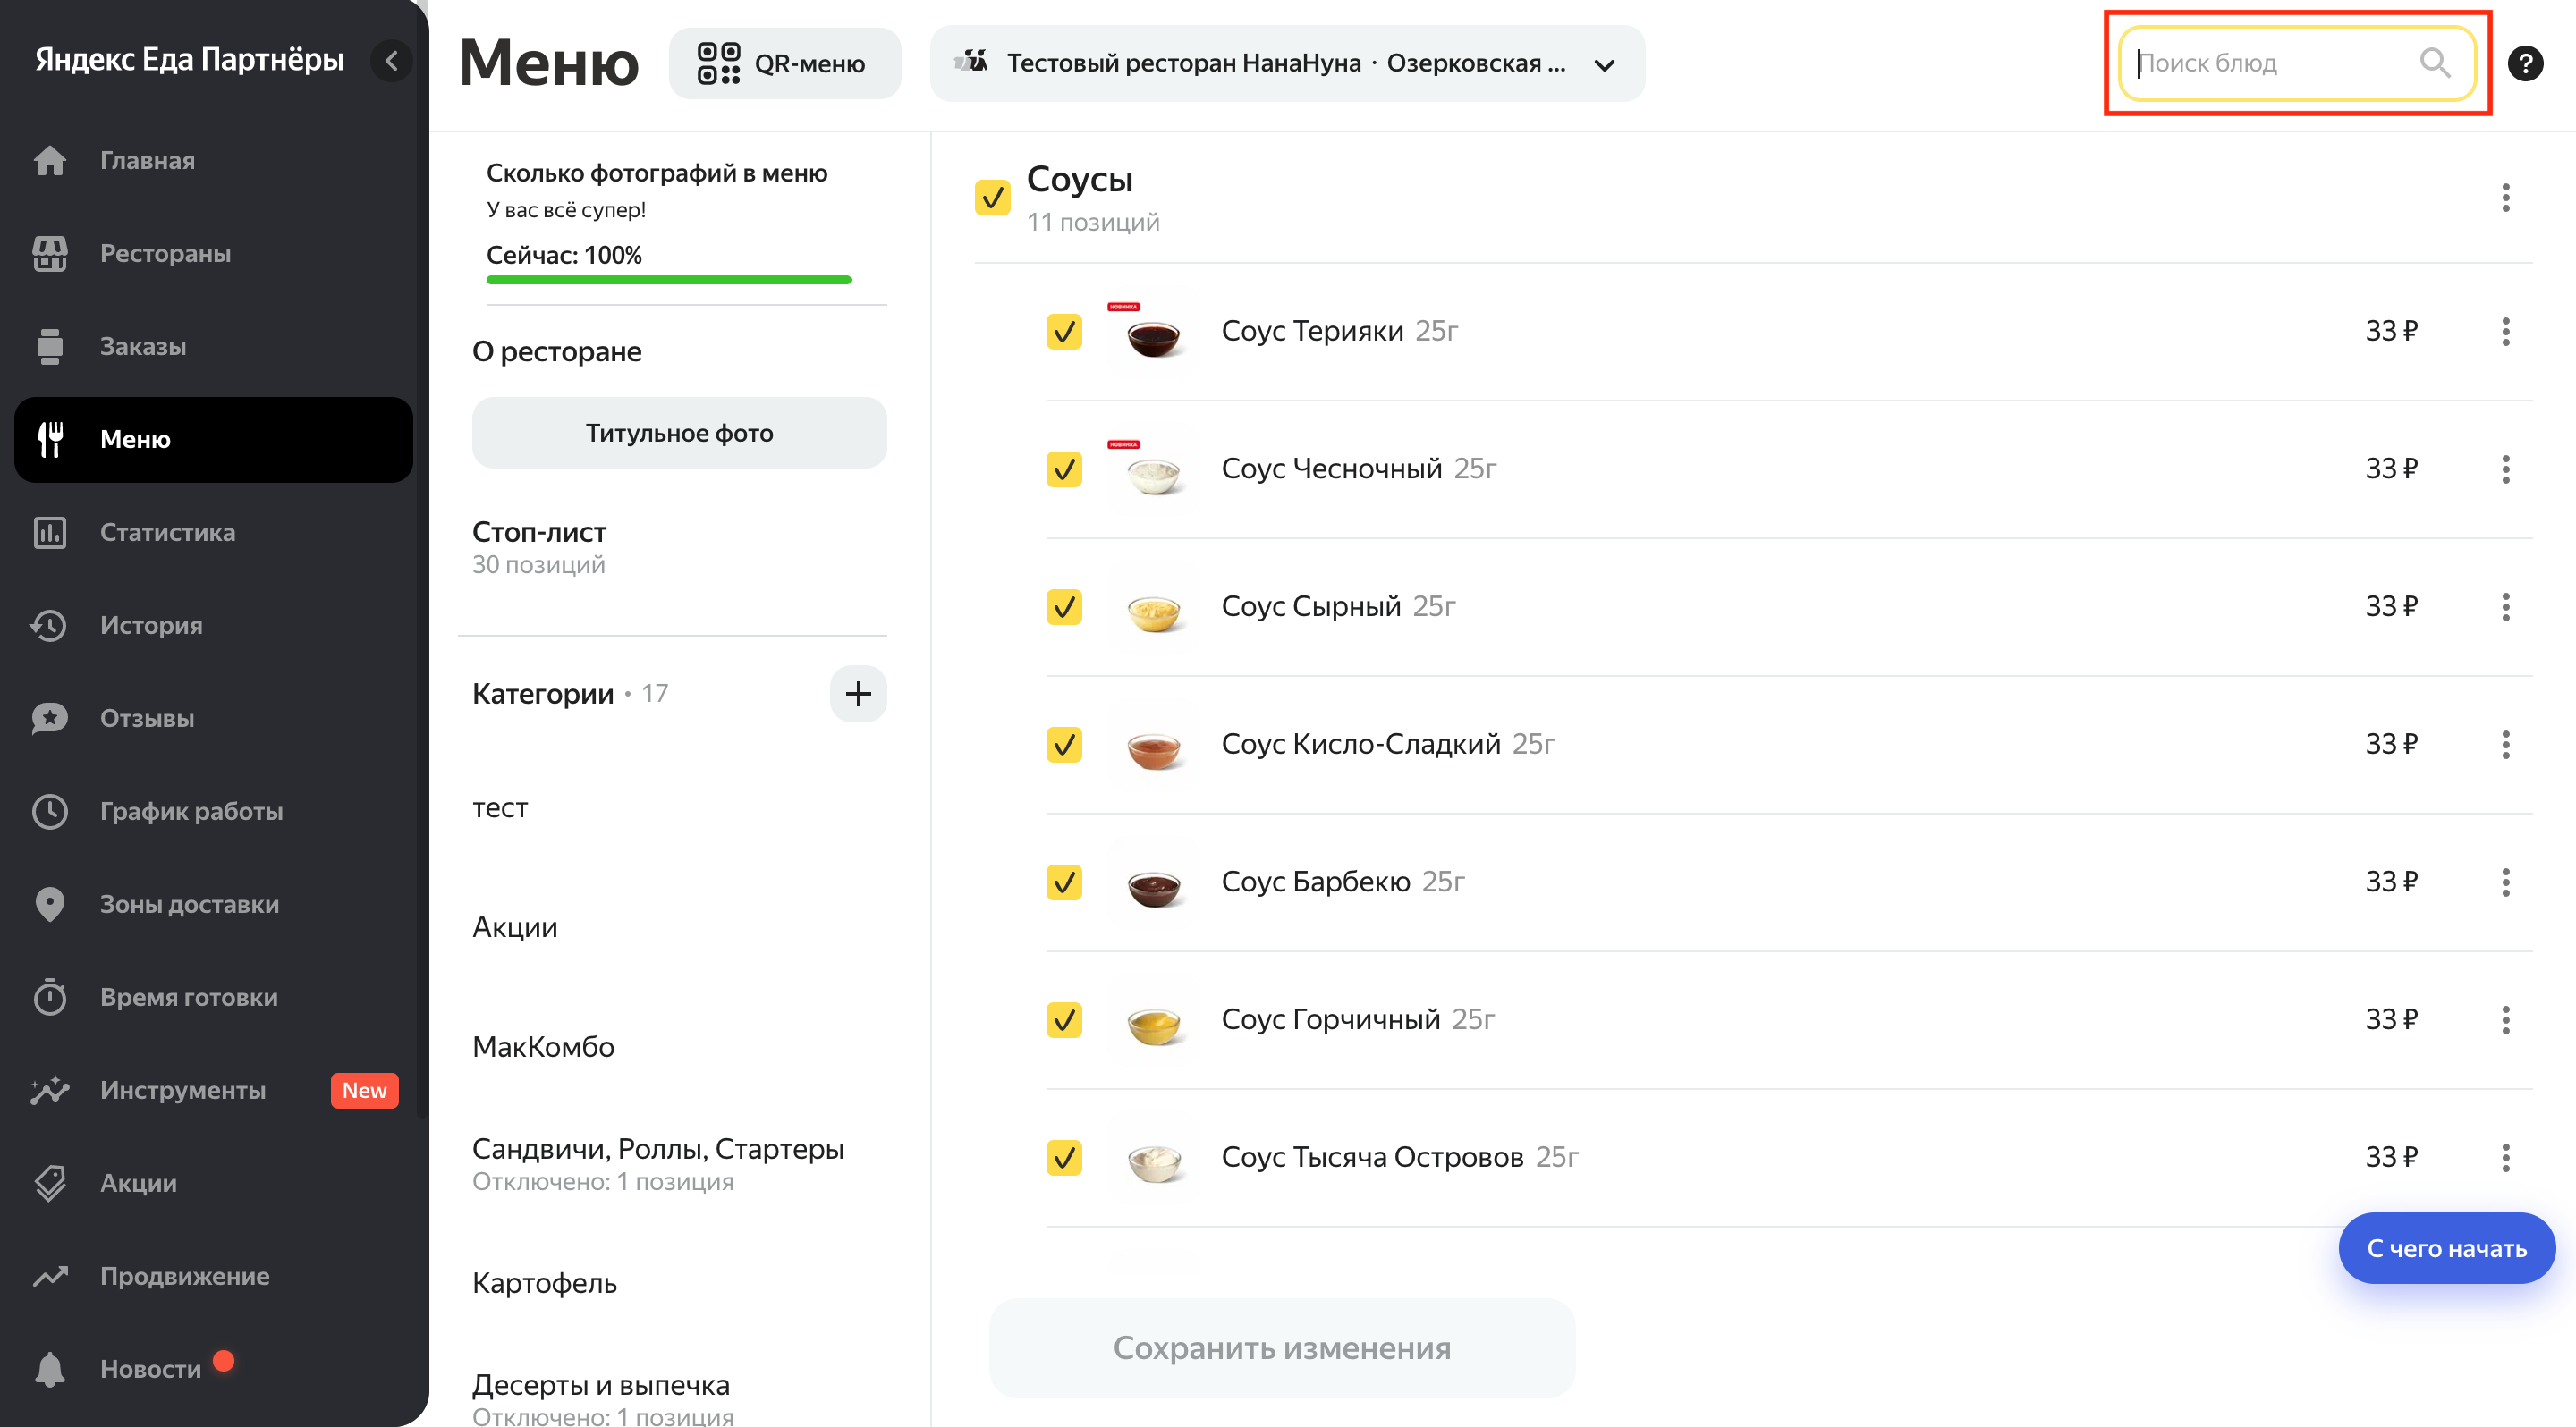Open options menu for Соус Терияки
Viewport: 2576px width, 1427px height.
pos(2505,331)
